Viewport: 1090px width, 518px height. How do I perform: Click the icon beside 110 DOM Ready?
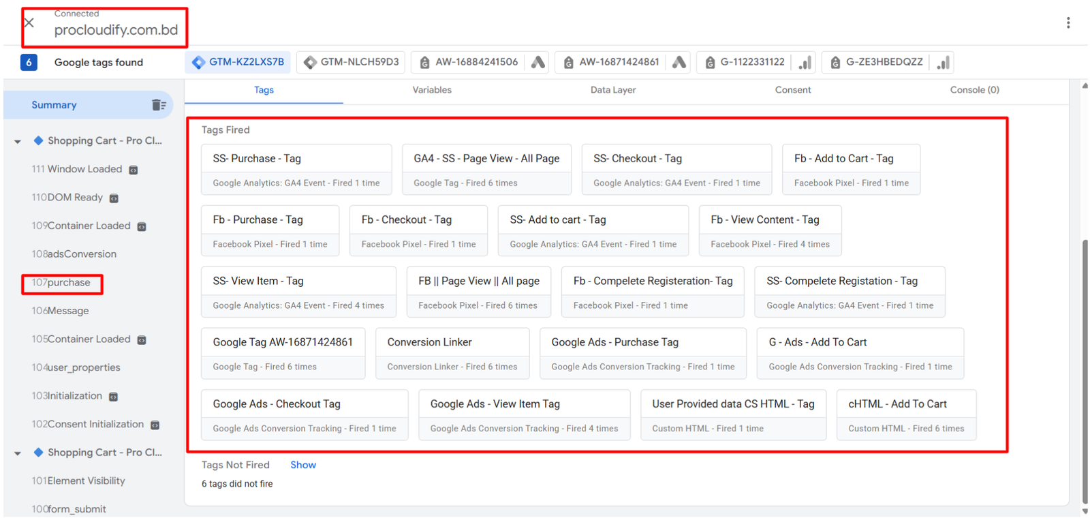pos(114,198)
